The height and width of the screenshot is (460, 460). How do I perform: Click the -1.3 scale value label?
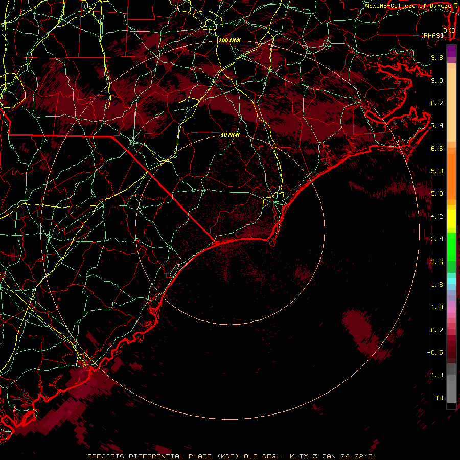[435, 375]
